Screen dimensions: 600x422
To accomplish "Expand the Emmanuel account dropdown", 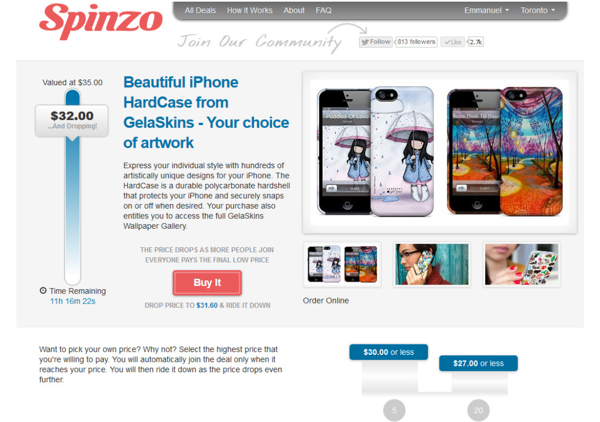I will tap(486, 10).
